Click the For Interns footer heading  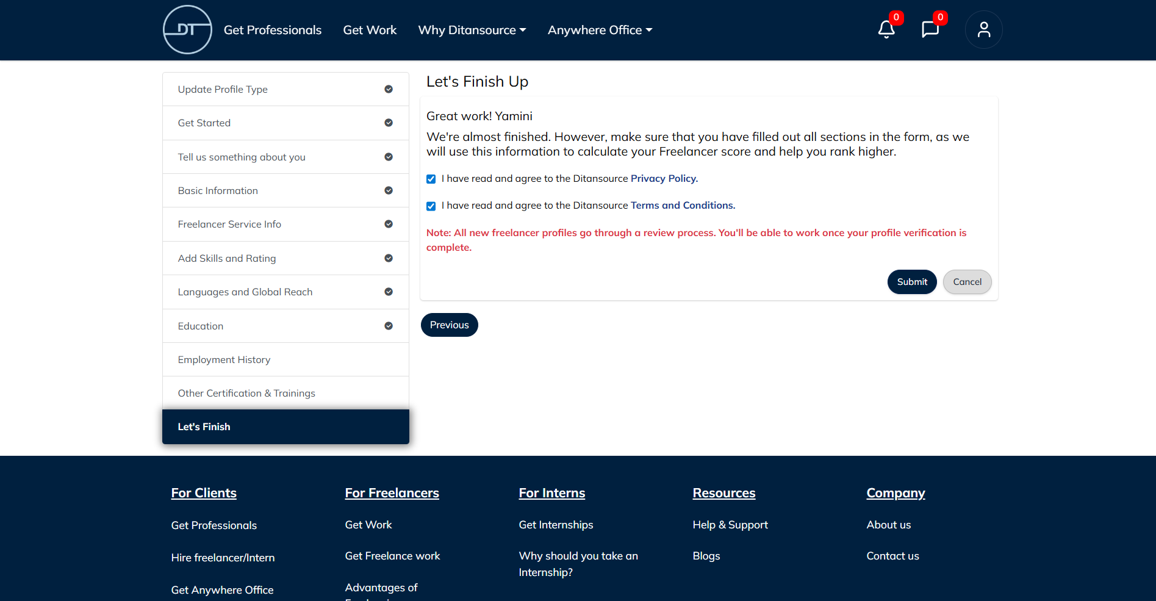pyautogui.click(x=552, y=493)
